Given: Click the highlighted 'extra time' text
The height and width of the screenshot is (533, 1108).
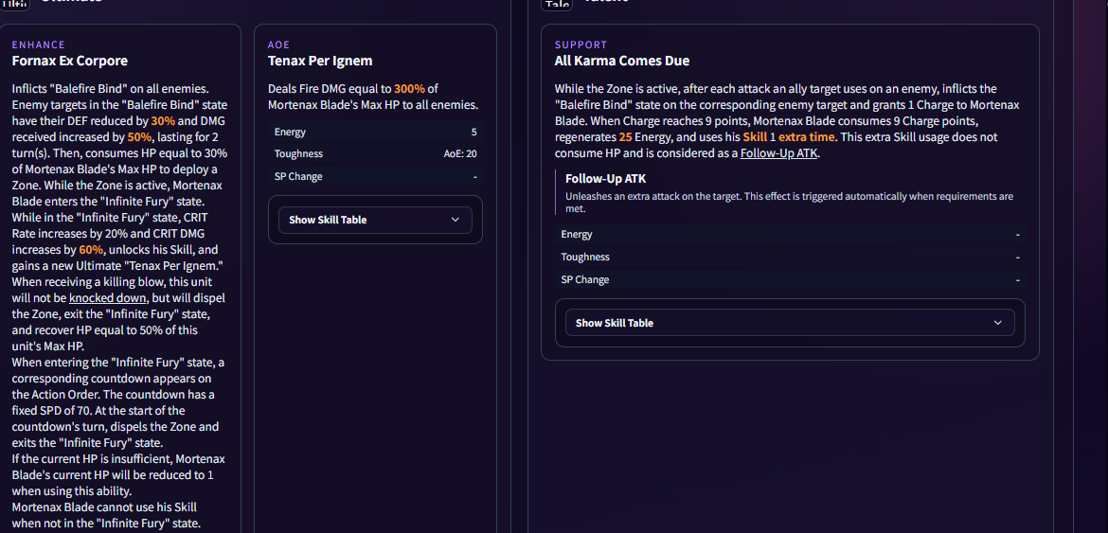Looking at the screenshot, I should point(806,137).
